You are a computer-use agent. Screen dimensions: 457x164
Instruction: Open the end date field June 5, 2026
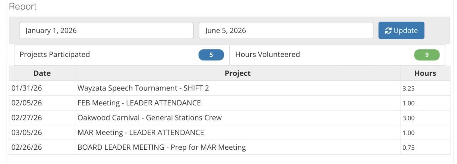(286, 30)
